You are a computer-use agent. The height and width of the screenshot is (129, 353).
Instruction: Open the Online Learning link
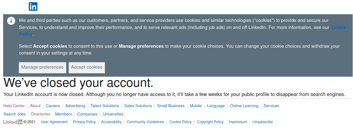[x=244, y=106]
